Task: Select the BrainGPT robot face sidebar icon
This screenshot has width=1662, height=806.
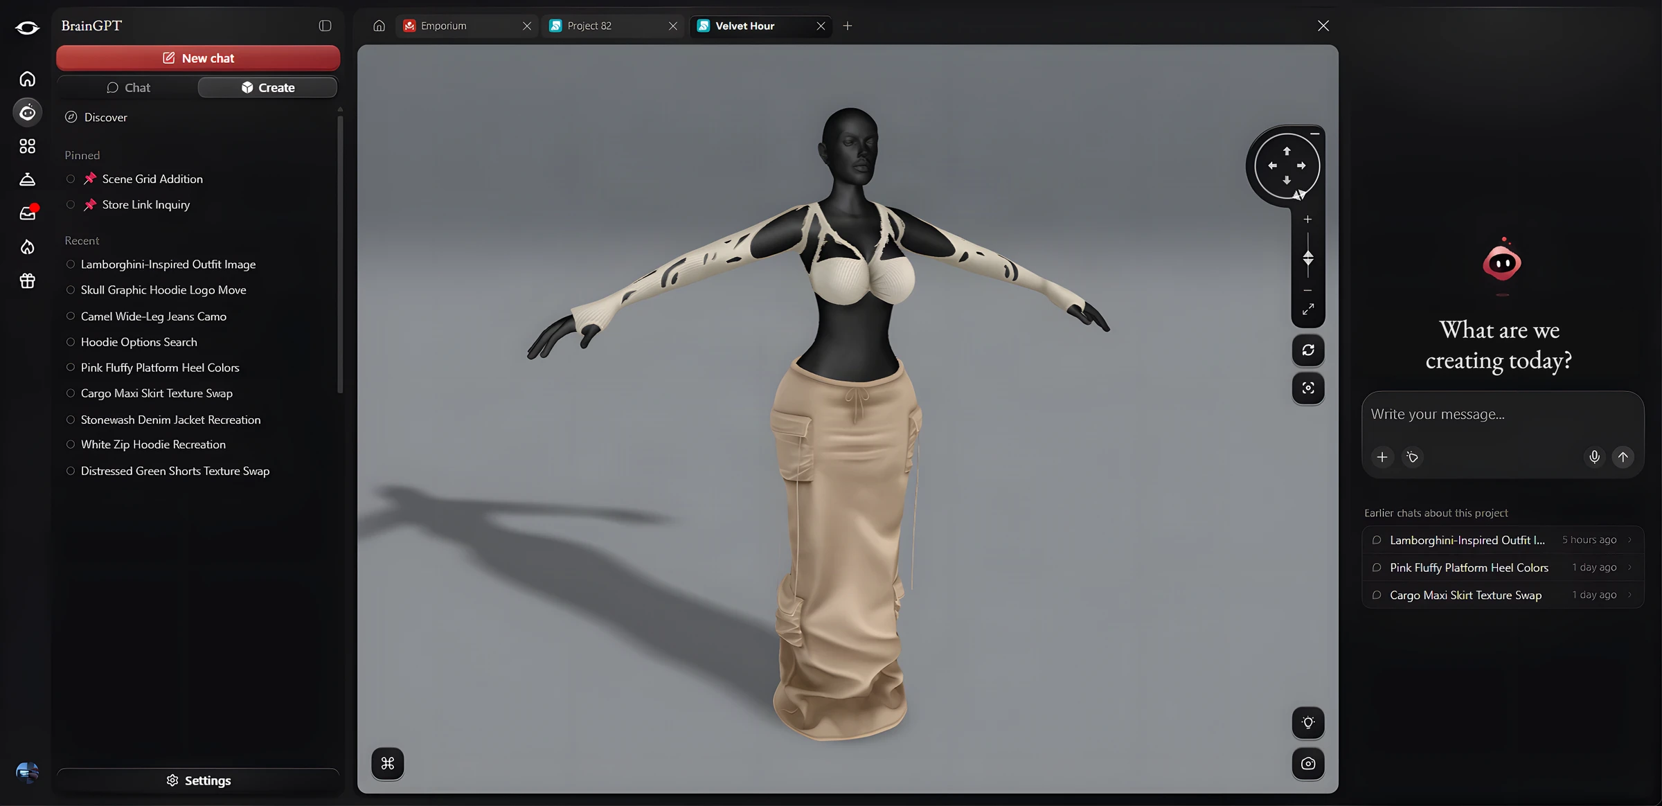Action: [x=27, y=112]
